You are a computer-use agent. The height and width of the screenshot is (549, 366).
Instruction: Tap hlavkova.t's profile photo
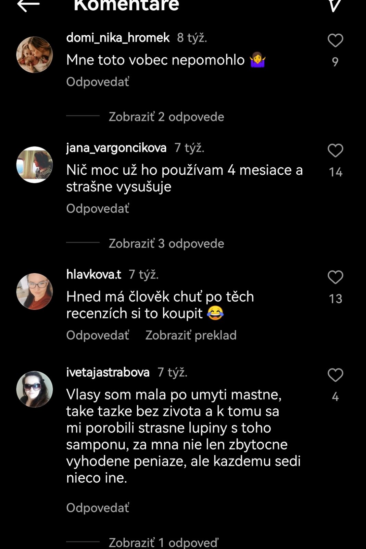[x=35, y=291]
